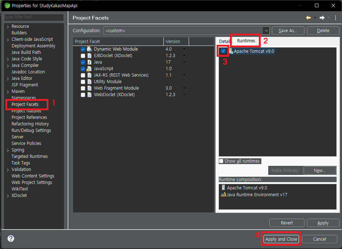Expand the Validation tree node

pos(8,169)
